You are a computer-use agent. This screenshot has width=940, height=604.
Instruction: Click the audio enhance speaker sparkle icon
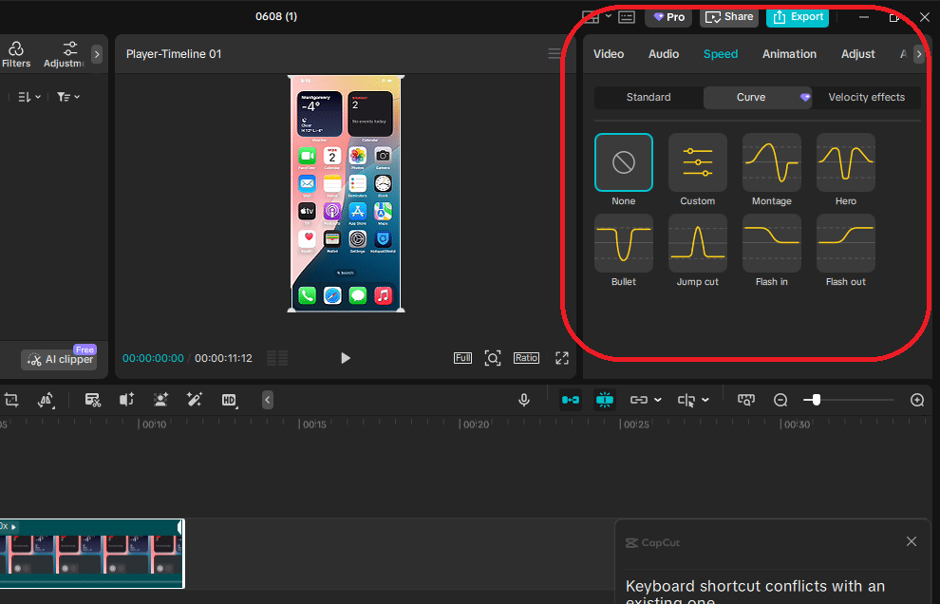tap(126, 400)
